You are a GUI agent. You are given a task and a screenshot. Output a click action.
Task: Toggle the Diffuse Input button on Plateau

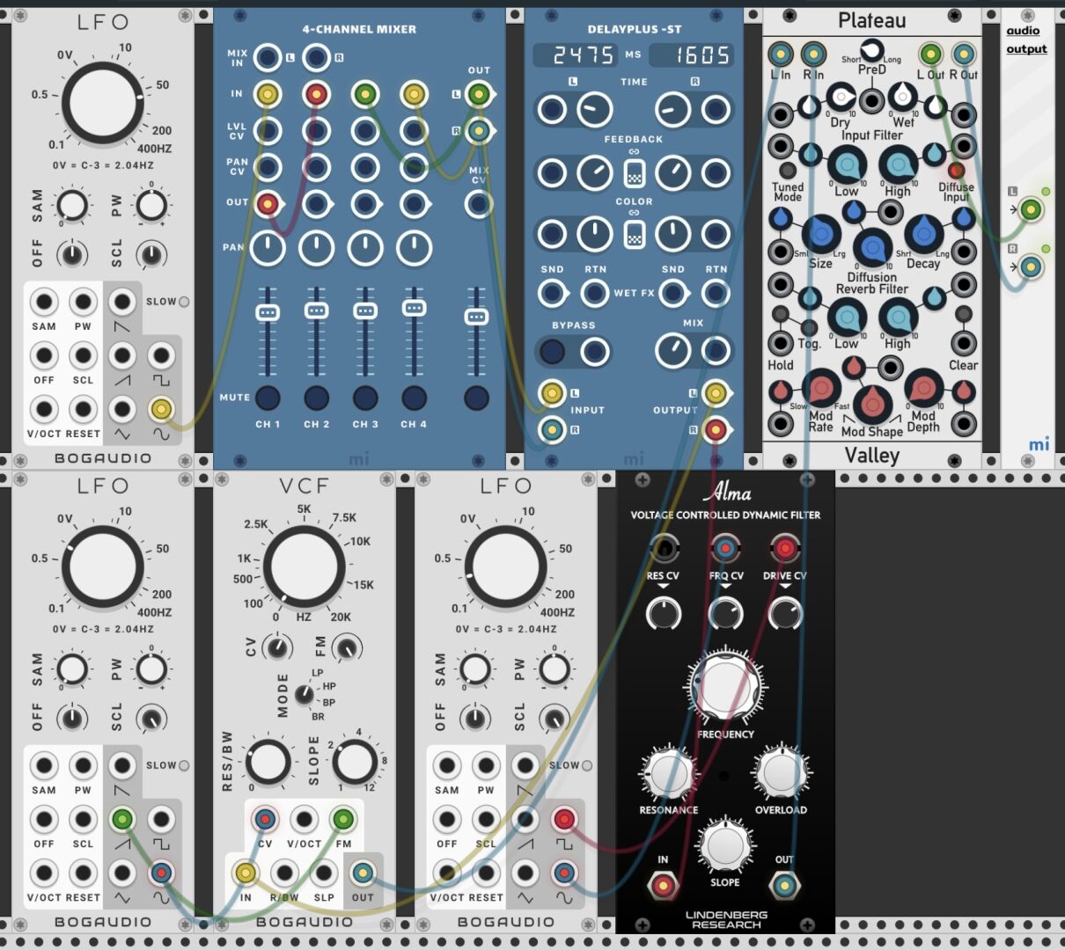956,171
